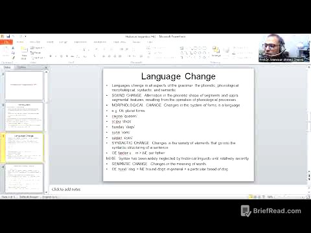Viewport: 311px width, 233px height.
Task: Open the Shape Outline color dropdown
Action: click(242, 52)
